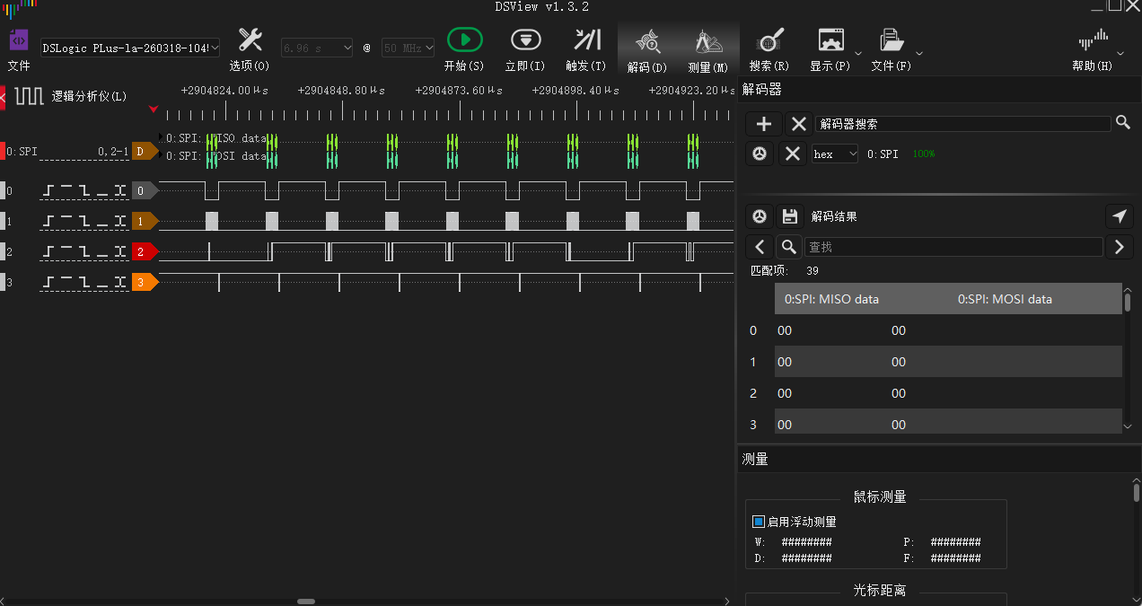Add a decoder with the plus button
The height and width of the screenshot is (606, 1142).
click(x=764, y=124)
